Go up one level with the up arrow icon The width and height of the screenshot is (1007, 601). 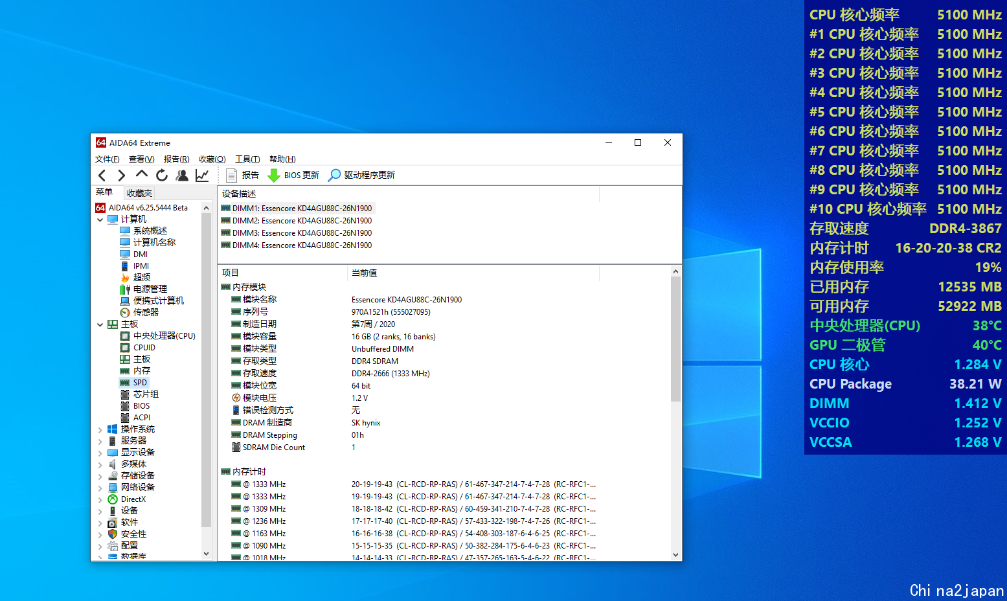(142, 175)
